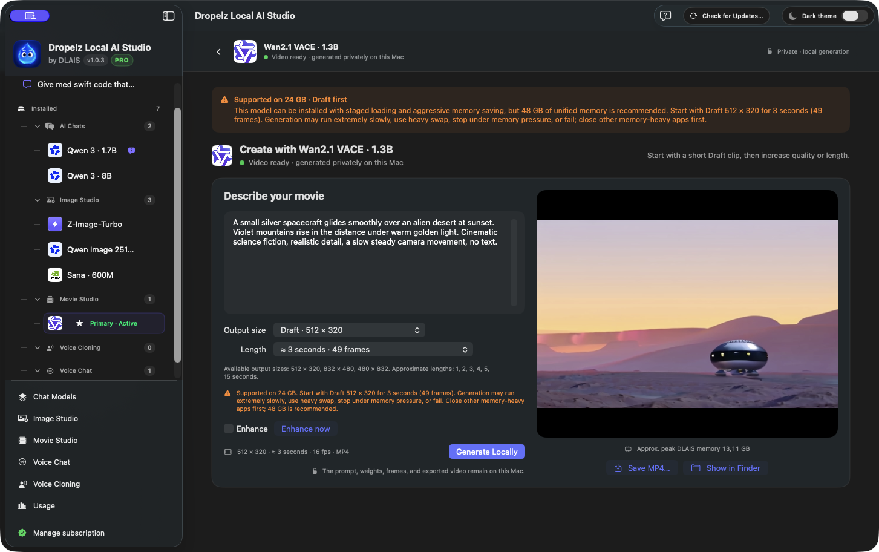Viewport: 879px width, 552px height.
Task: Click Manage subscription link
Action: point(69,533)
